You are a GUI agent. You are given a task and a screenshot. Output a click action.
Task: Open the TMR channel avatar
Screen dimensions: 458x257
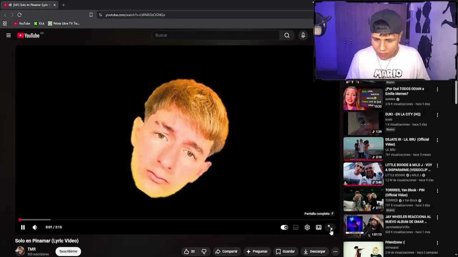pyautogui.click(x=20, y=251)
